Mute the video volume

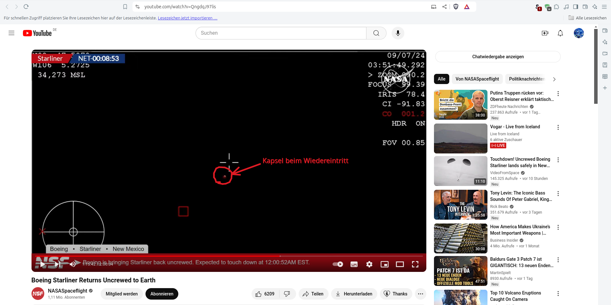[73, 264]
